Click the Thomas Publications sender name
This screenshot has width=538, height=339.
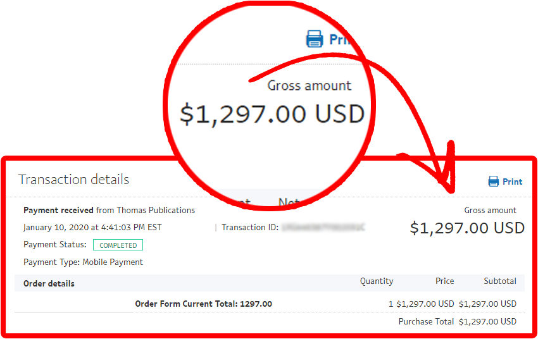156,210
